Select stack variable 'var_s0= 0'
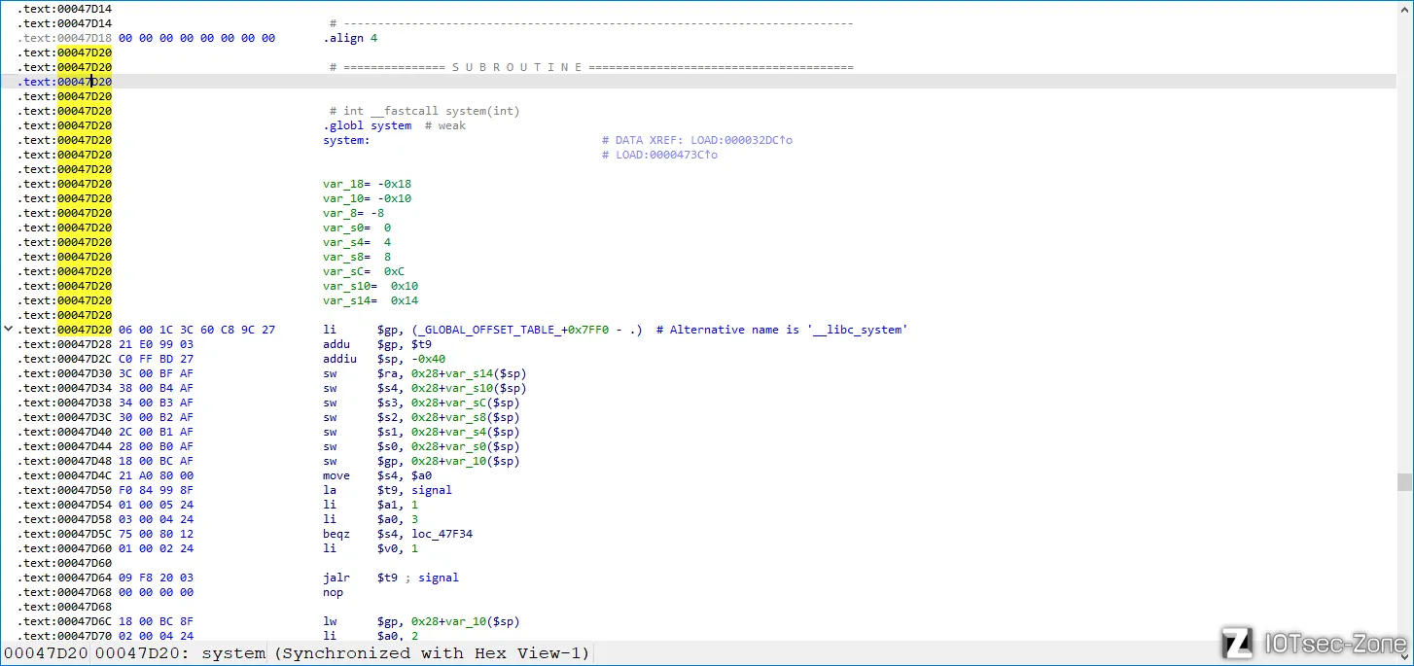The image size is (1414, 666). tap(358, 228)
